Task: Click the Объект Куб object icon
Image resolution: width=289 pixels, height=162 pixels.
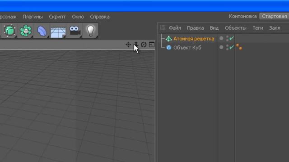Action: point(168,48)
